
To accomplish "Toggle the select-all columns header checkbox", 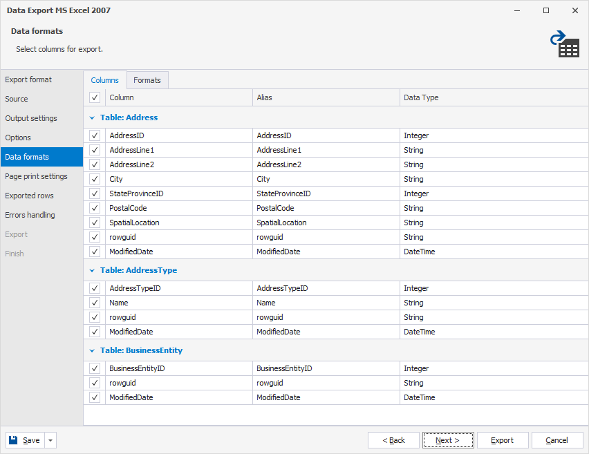I will [x=95, y=97].
